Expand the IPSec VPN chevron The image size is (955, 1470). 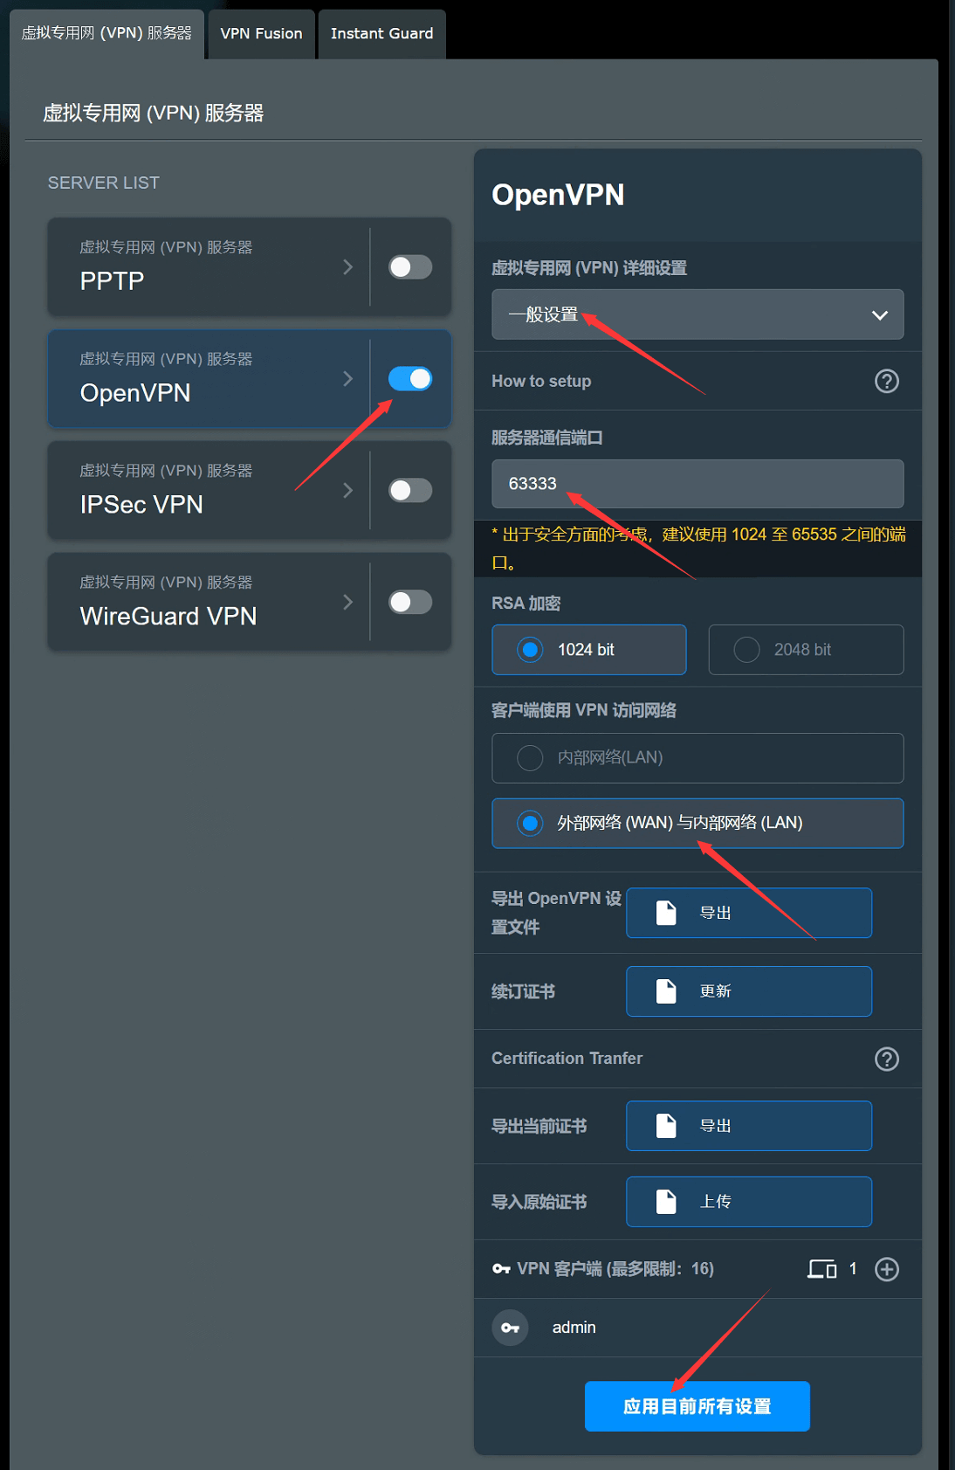tap(347, 491)
